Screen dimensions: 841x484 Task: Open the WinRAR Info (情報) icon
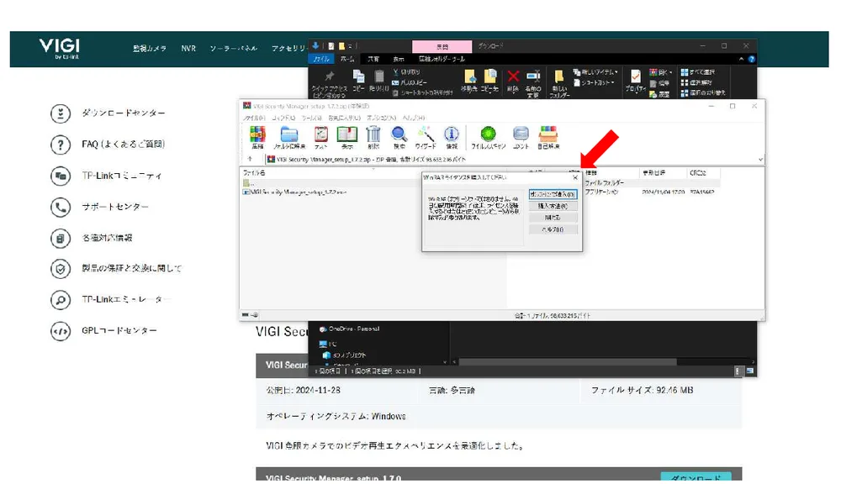coord(452,137)
